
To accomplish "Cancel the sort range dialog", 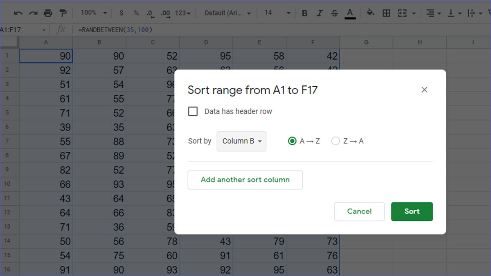I will click(x=359, y=211).
